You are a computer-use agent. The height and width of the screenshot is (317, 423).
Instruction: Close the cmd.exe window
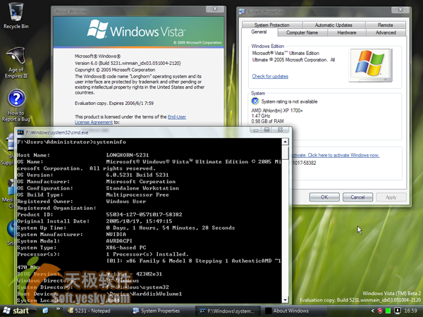pyautogui.click(x=281, y=130)
